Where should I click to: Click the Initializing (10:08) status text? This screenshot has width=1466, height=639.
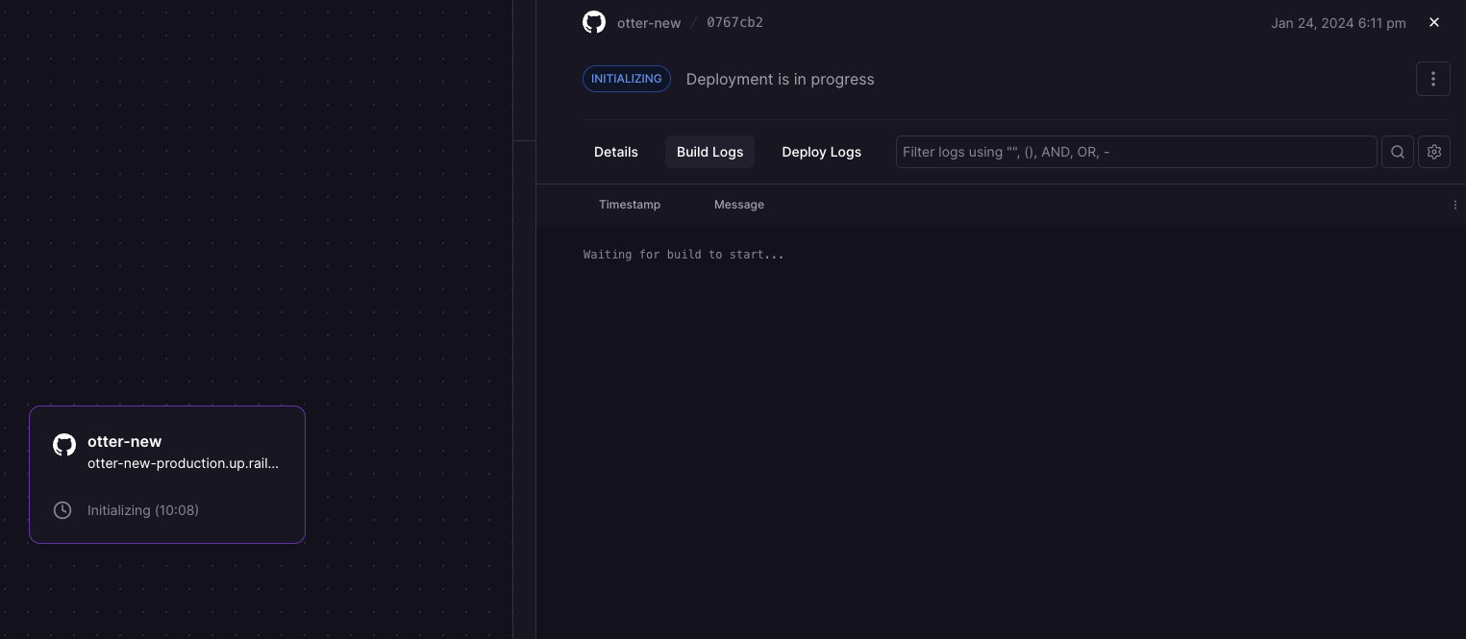[143, 510]
